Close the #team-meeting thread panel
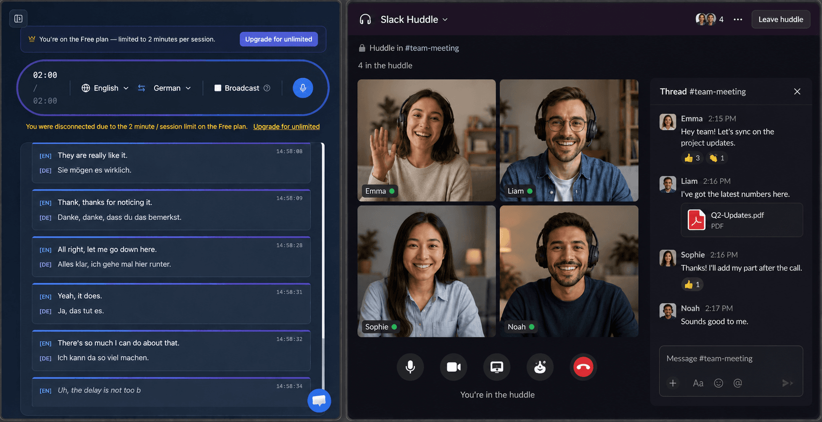 797,92
